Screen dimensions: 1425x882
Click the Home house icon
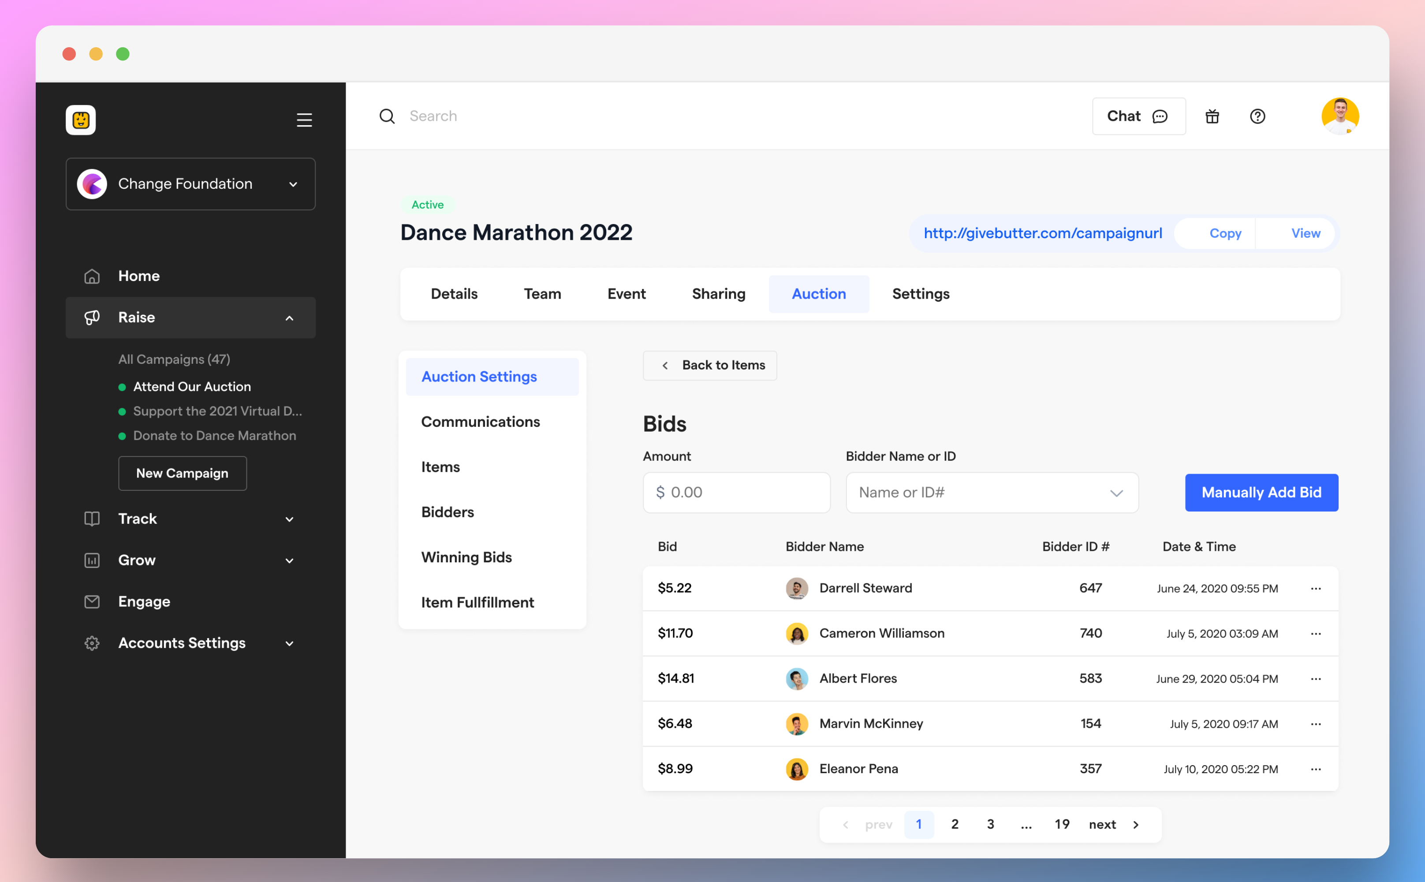(x=92, y=276)
